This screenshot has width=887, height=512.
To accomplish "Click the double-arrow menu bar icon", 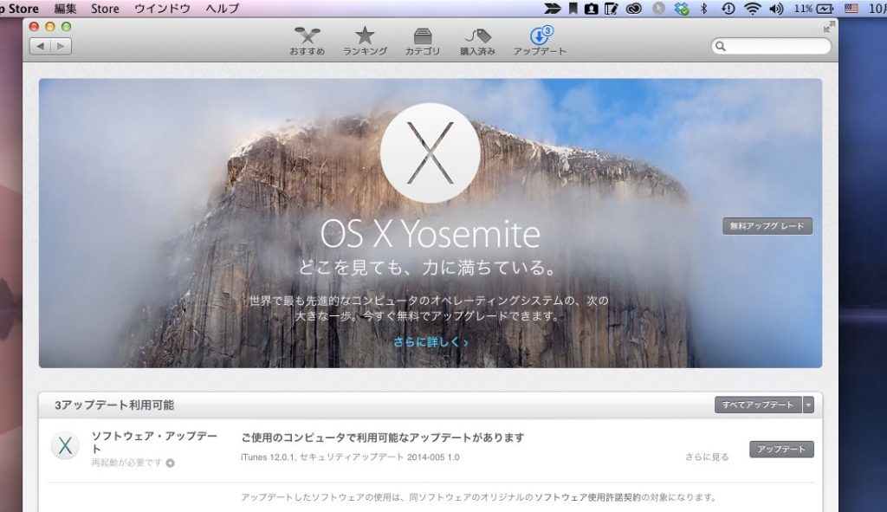I will (x=552, y=9).
